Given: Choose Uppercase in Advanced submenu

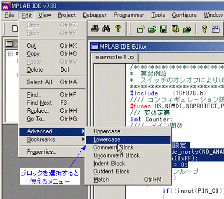Looking at the screenshot, I should (128, 131).
